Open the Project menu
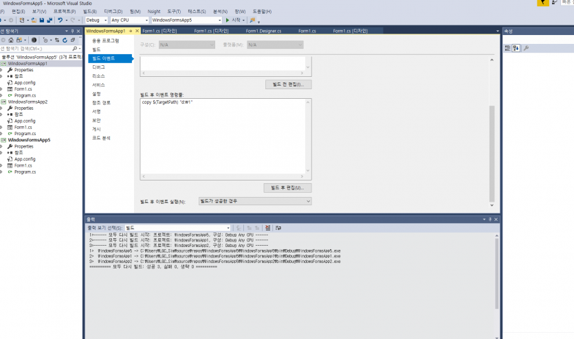 tap(65, 12)
